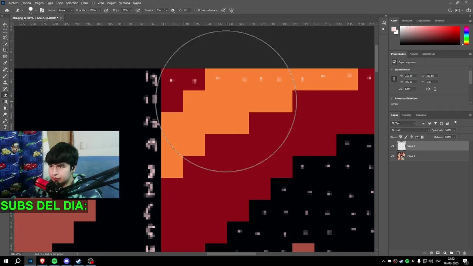The width and height of the screenshot is (473, 266).
Task: Switch to the Trazados tab
Action: [x=421, y=115]
